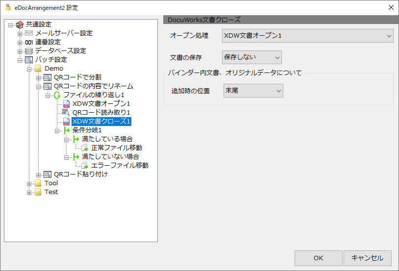Viewport: 399px width, 271px height.
Task: Select the XDW文書オープン1 tree item
Action: pos(101,104)
